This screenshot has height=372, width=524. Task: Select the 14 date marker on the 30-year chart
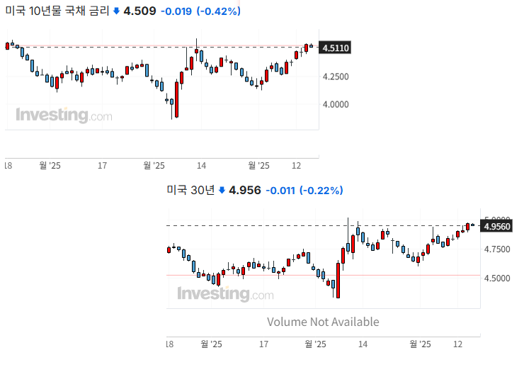coord(363,344)
